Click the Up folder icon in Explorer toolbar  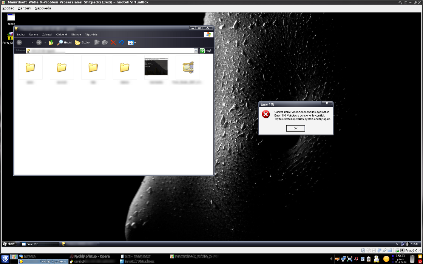(x=51, y=43)
